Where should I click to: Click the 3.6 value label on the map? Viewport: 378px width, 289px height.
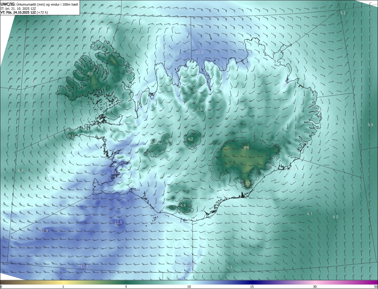coord(247,147)
